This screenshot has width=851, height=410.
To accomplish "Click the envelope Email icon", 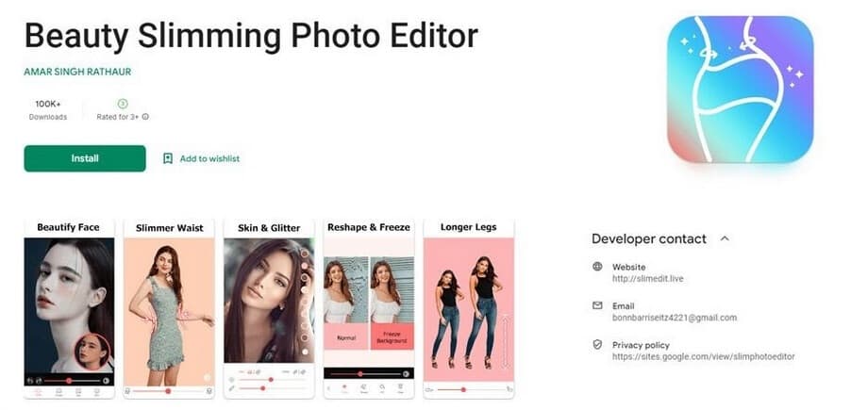I will (x=597, y=306).
